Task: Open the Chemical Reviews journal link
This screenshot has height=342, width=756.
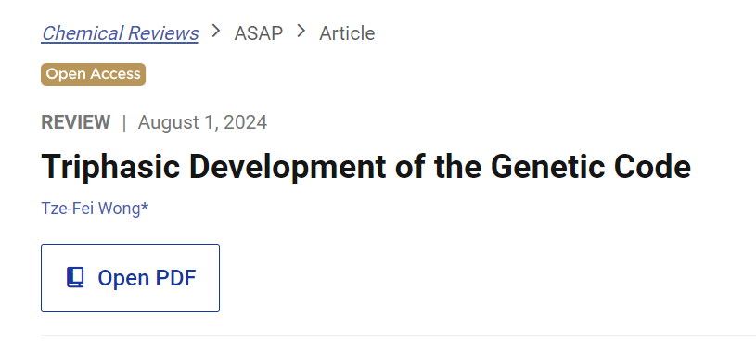Action: click(120, 33)
